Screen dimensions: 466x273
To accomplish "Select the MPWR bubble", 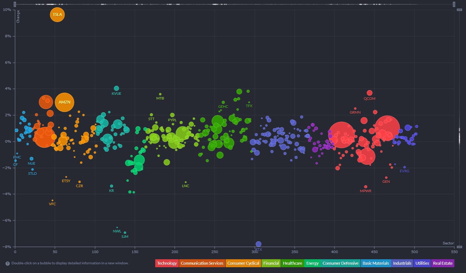I will (x=366, y=187).
